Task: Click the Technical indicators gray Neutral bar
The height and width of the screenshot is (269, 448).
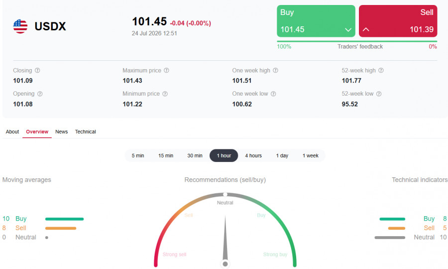Action: coord(390,237)
